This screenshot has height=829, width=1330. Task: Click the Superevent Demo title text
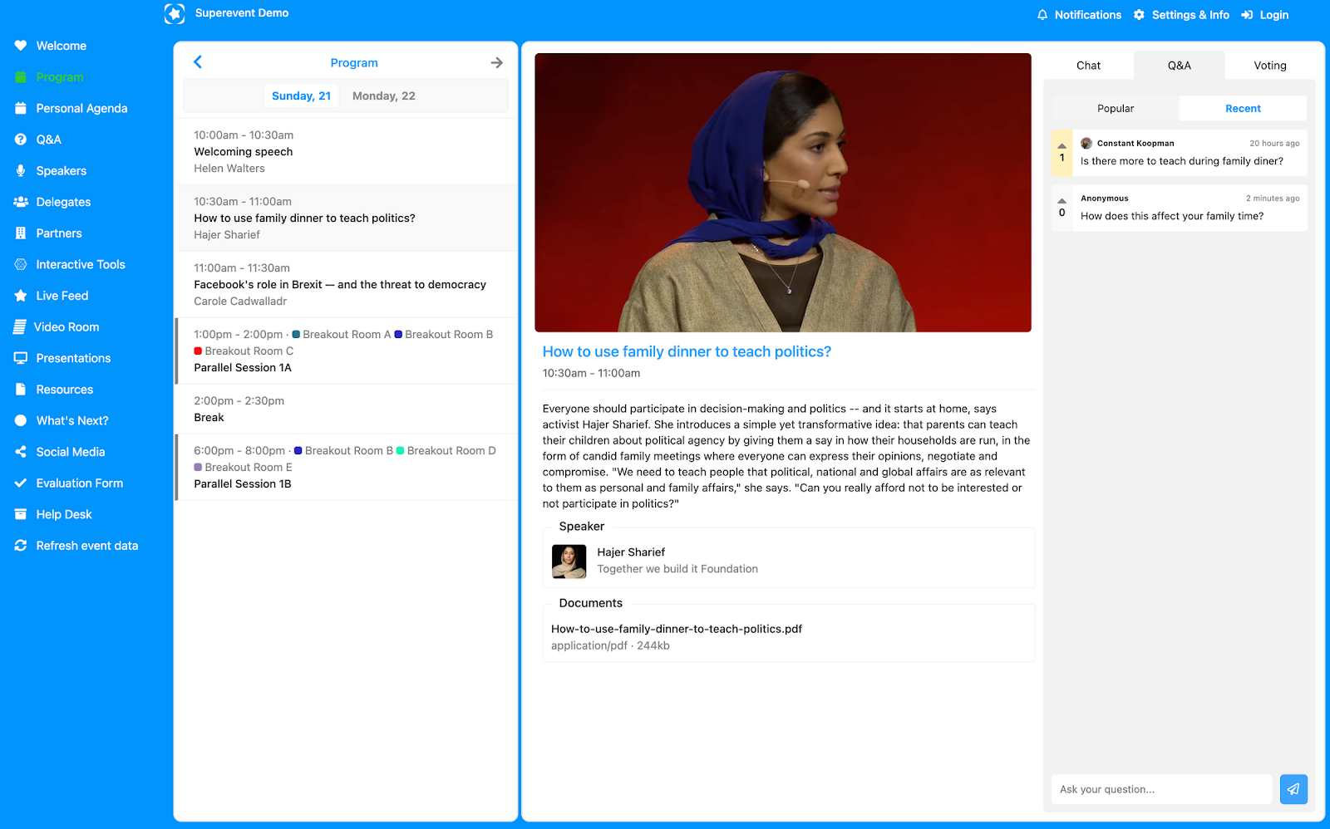[242, 13]
